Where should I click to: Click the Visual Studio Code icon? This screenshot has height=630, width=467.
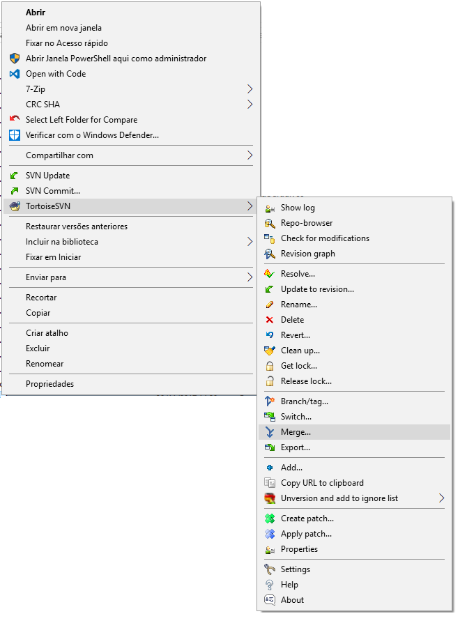(x=15, y=74)
